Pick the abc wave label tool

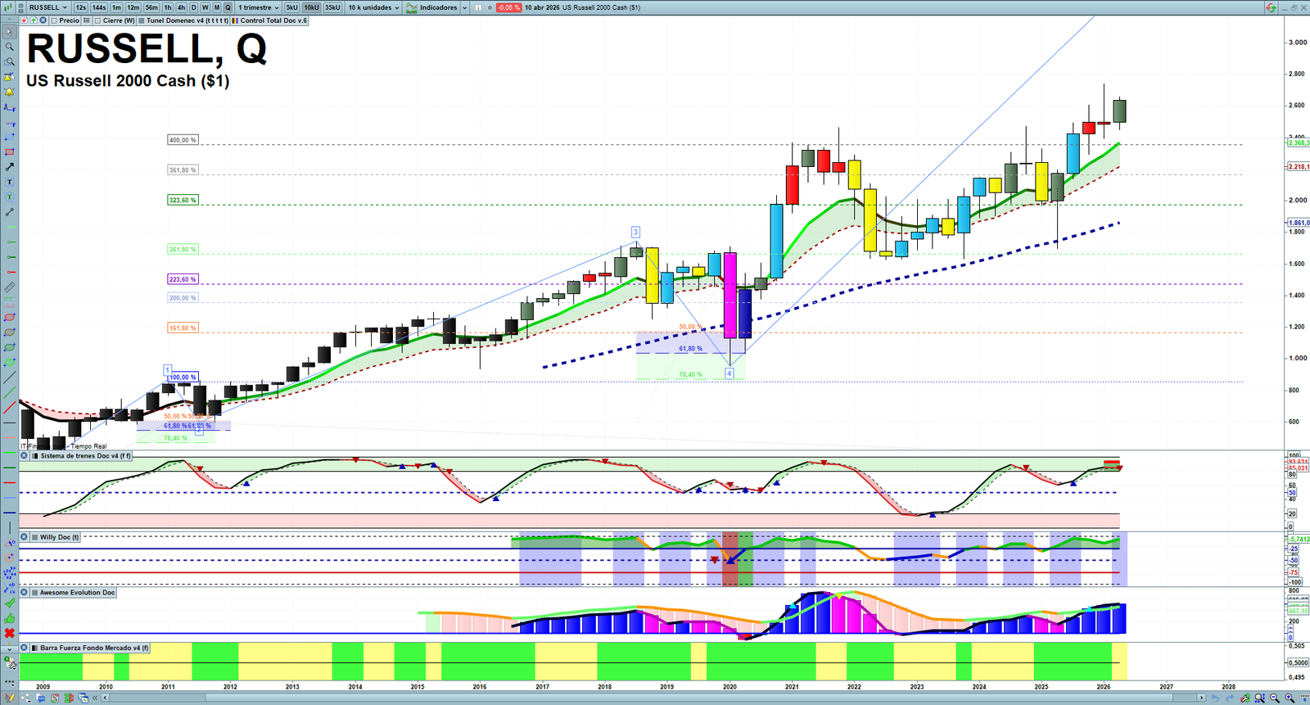click(9, 588)
